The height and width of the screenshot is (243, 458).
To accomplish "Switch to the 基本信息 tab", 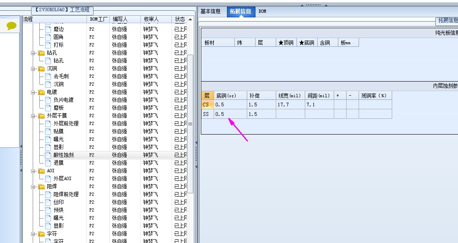I will 211,12.
